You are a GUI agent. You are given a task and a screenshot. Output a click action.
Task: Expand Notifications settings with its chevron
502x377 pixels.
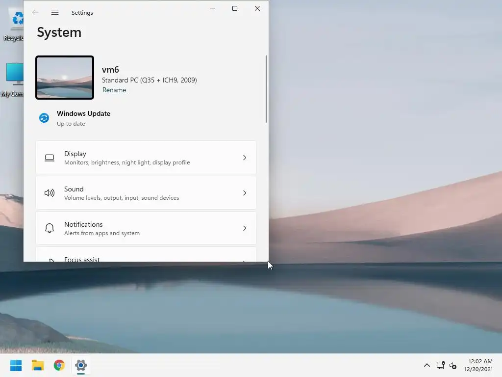[245, 228]
